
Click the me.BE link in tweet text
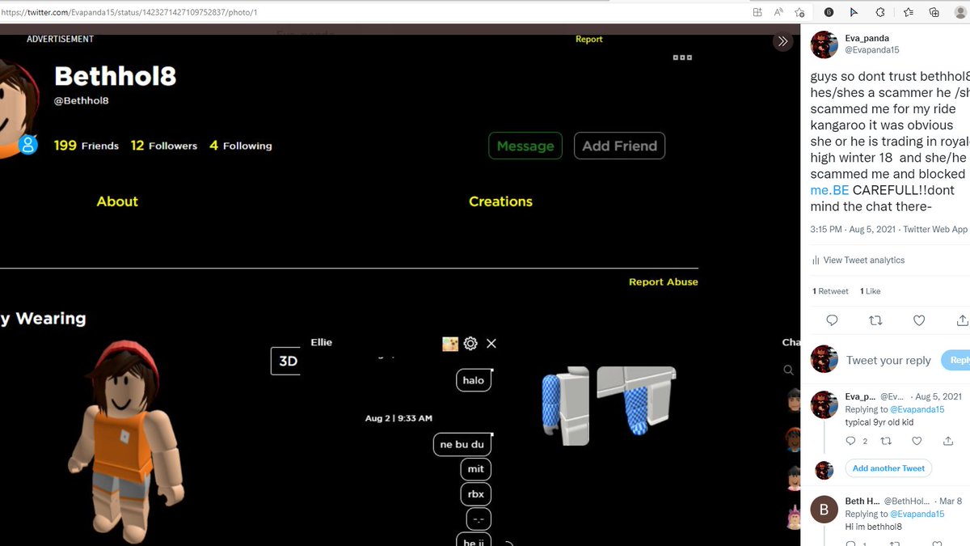830,190
